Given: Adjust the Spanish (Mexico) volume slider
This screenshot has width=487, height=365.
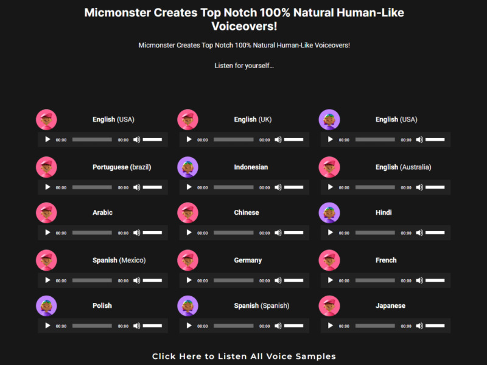Looking at the screenshot, I should (x=152, y=280).
